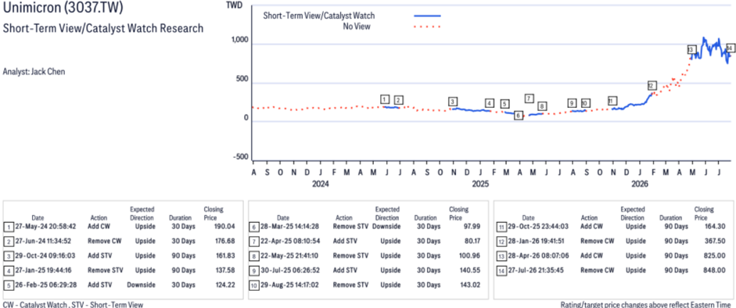Click chart marker 9 near August 2025
Image resolution: width=736 pixels, height=308 pixels.
tap(572, 103)
